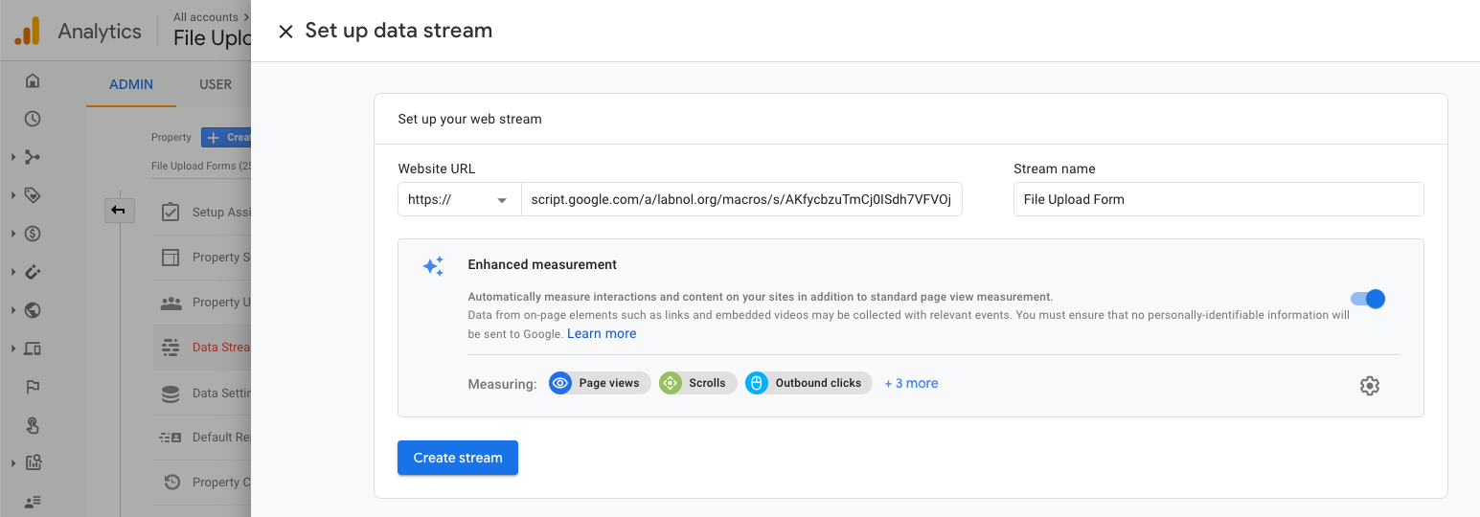Click the File Upload Forms property name
Screen dimensions: 1480x517
click(200, 167)
